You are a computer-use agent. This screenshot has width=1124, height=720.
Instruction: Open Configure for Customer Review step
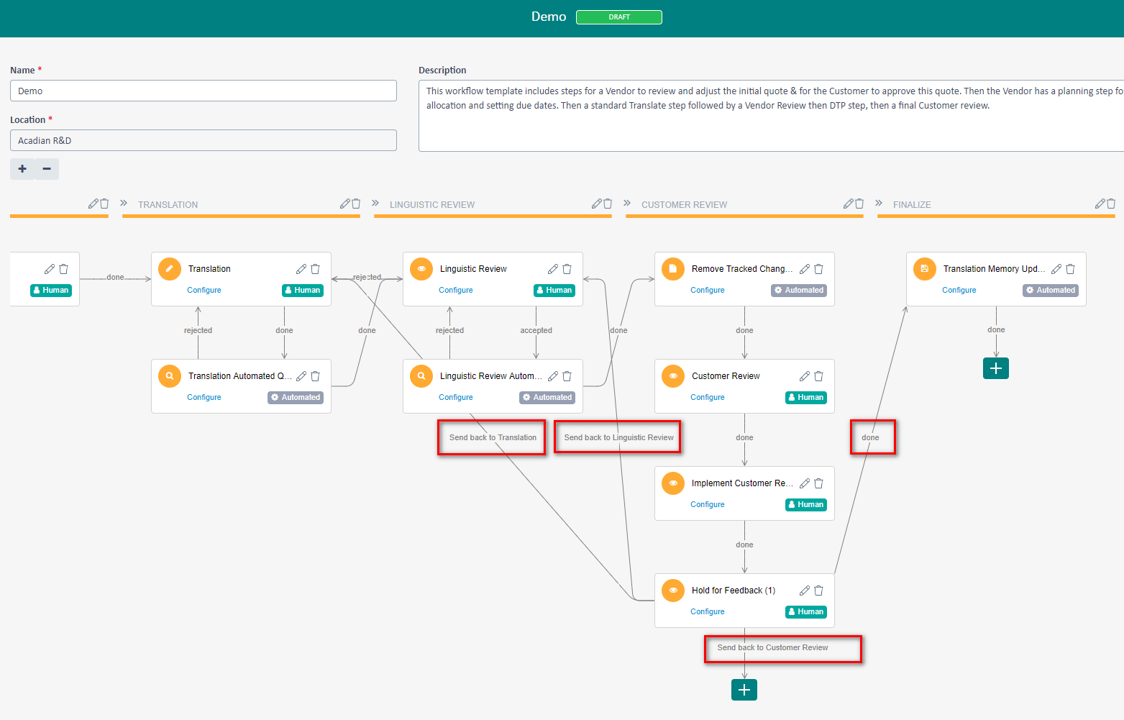707,397
